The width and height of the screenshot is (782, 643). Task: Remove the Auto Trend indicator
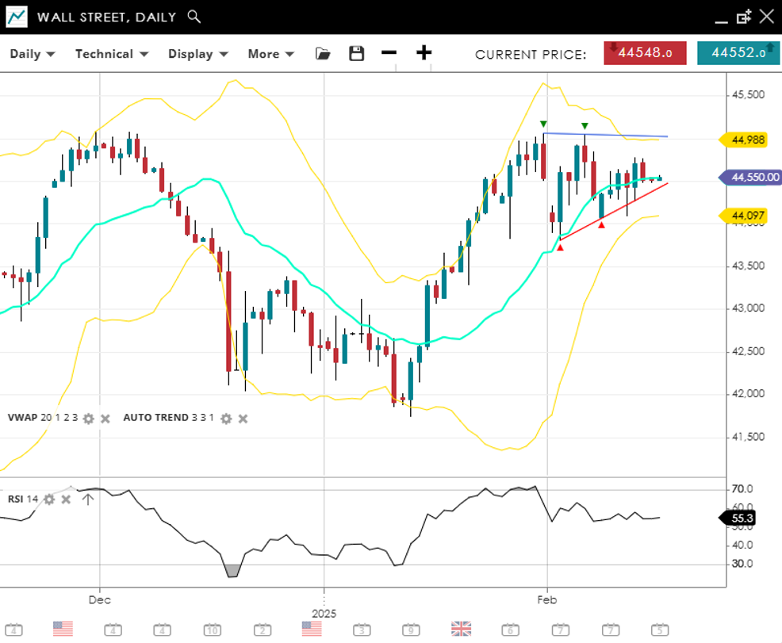click(243, 418)
